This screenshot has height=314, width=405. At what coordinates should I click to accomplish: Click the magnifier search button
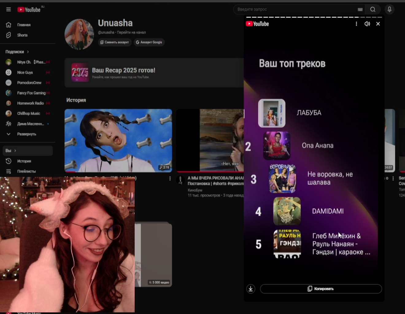tap(373, 9)
